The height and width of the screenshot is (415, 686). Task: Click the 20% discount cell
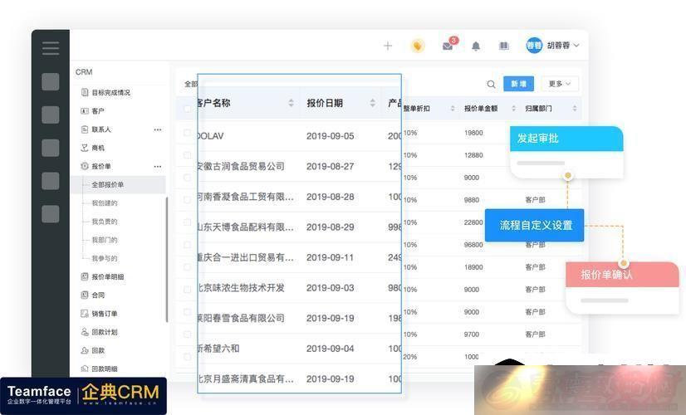[410, 357]
